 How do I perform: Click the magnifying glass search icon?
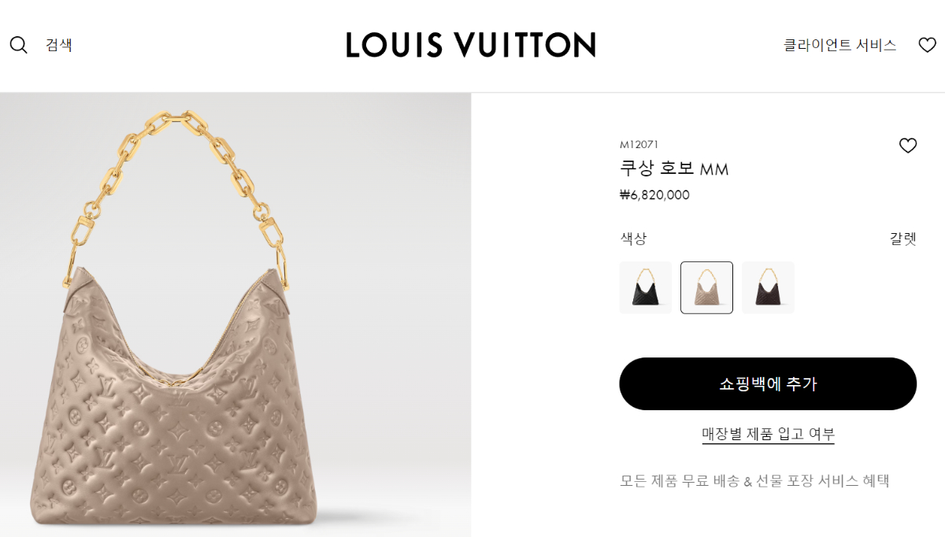click(x=18, y=45)
